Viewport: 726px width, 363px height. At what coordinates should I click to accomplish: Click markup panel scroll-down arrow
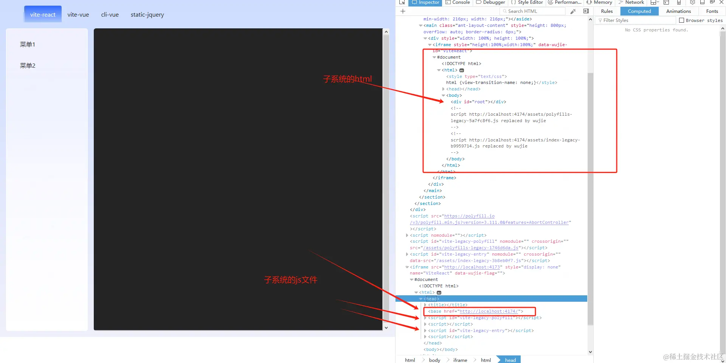pyautogui.click(x=590, y=352)
